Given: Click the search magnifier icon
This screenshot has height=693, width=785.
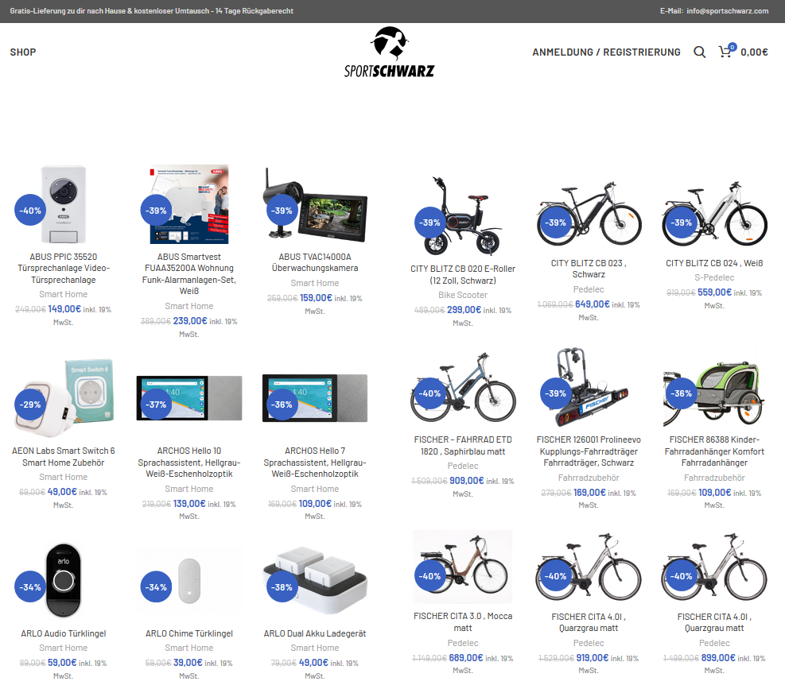Looking at the screenshot, I should (699, 52).
